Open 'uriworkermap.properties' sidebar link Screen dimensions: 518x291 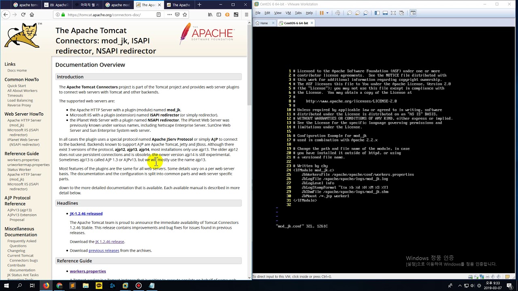tap(28, 165)
